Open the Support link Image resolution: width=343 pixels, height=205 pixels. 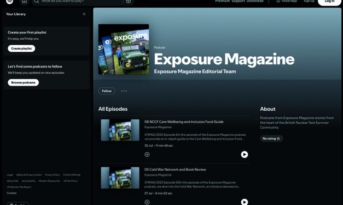(x=238, y=1)
